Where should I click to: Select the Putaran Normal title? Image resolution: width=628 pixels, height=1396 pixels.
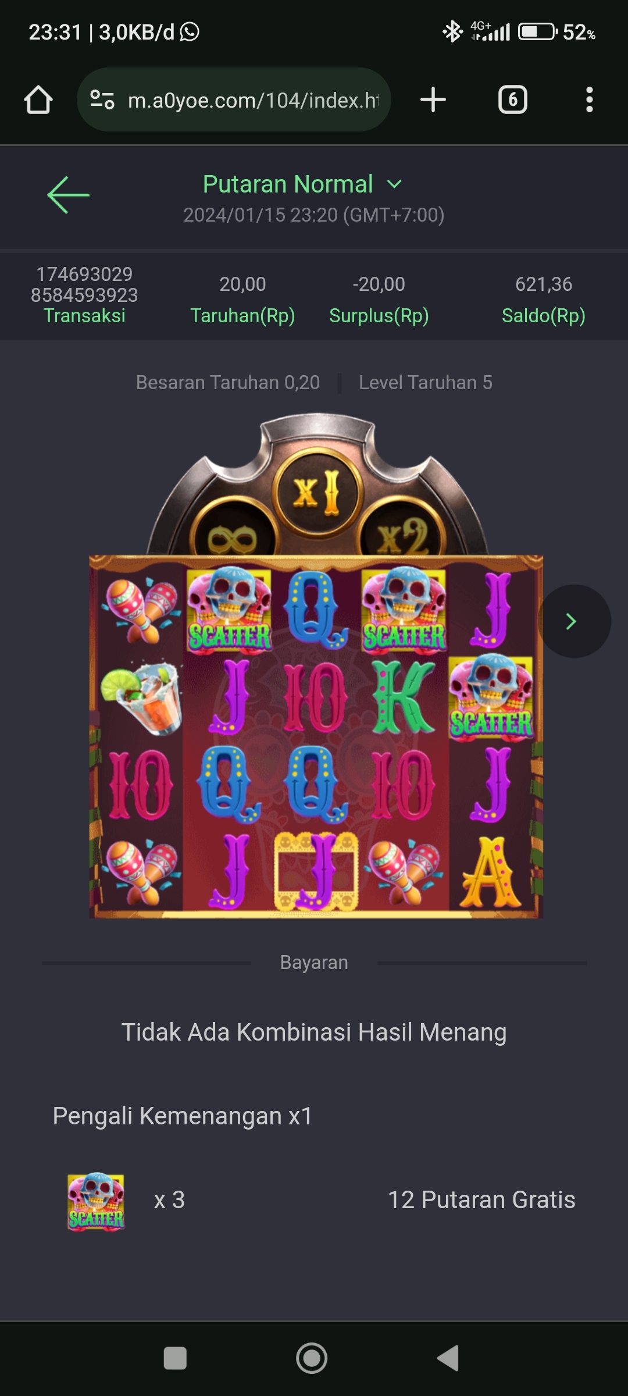point(288,184)
